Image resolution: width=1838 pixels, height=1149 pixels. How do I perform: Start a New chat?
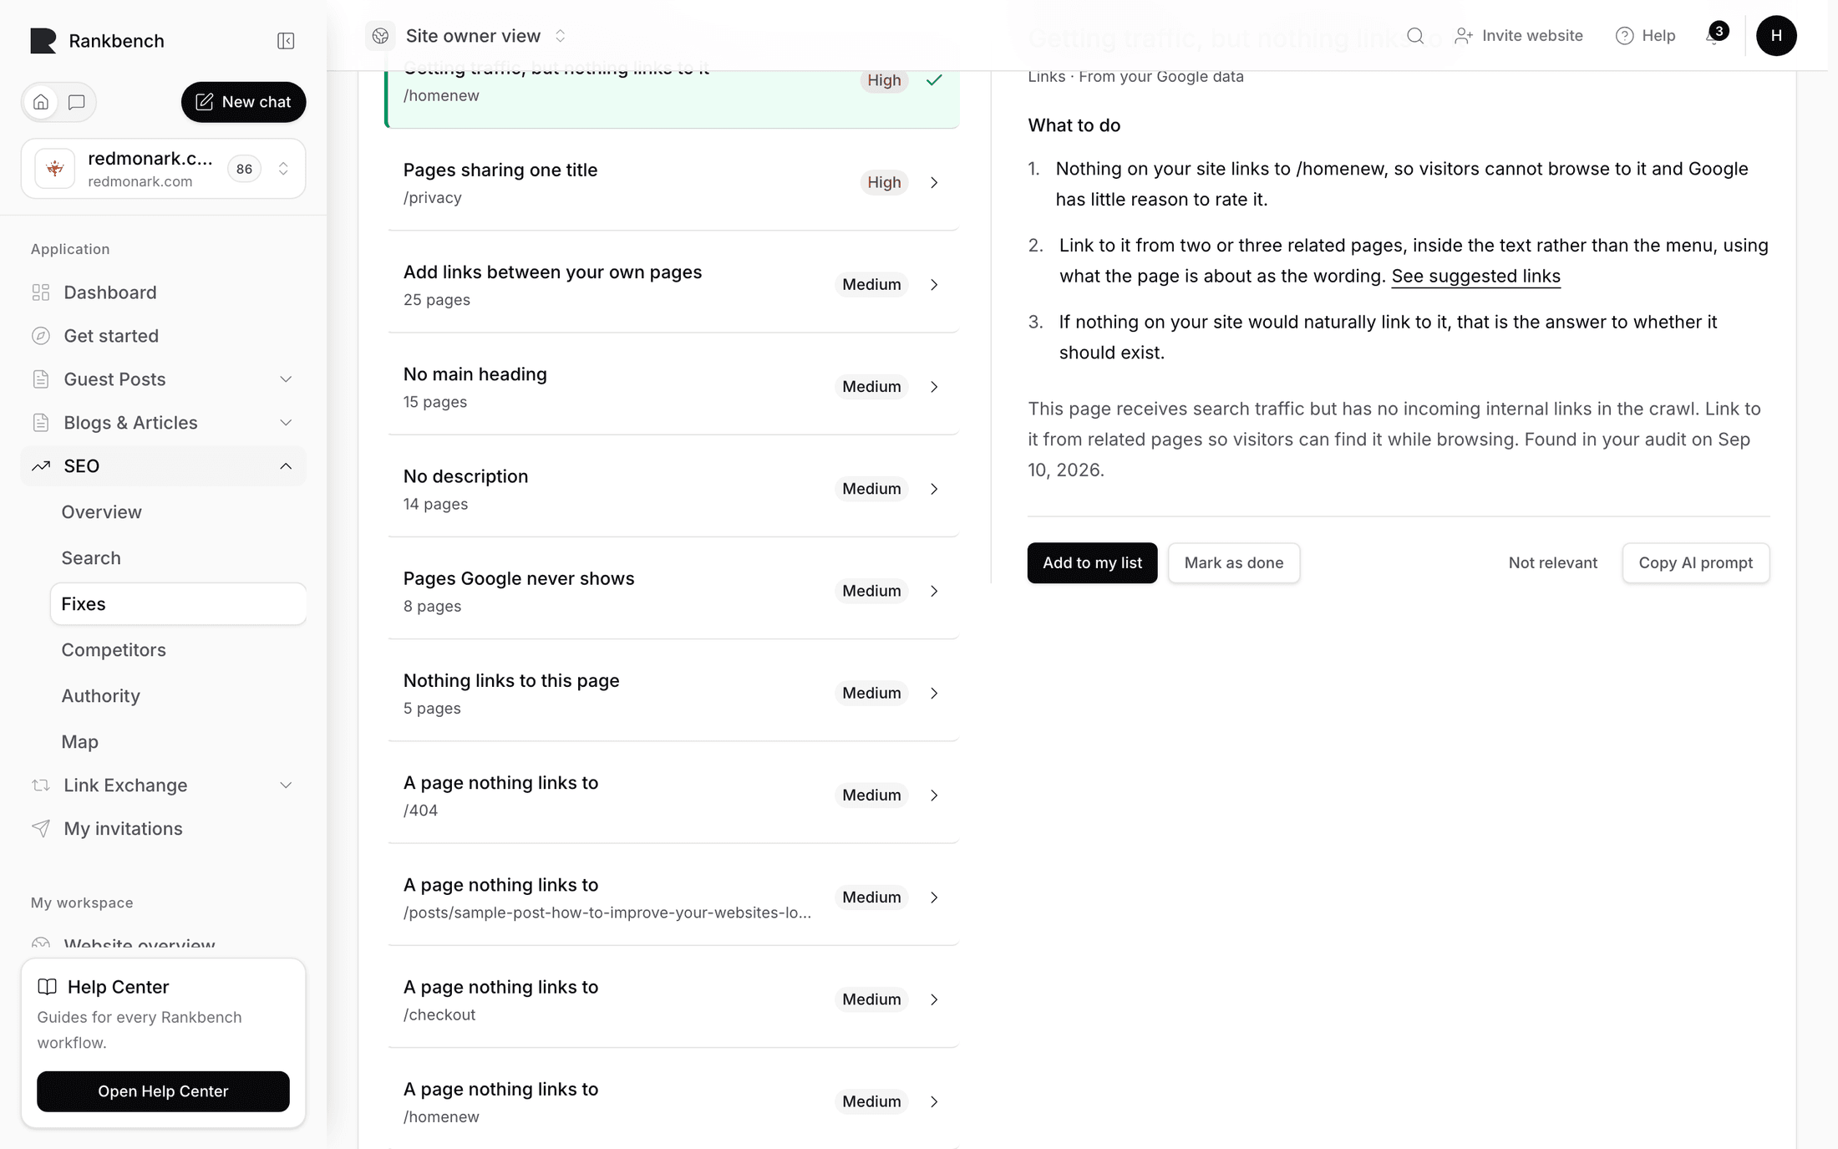tap(243, 102)
